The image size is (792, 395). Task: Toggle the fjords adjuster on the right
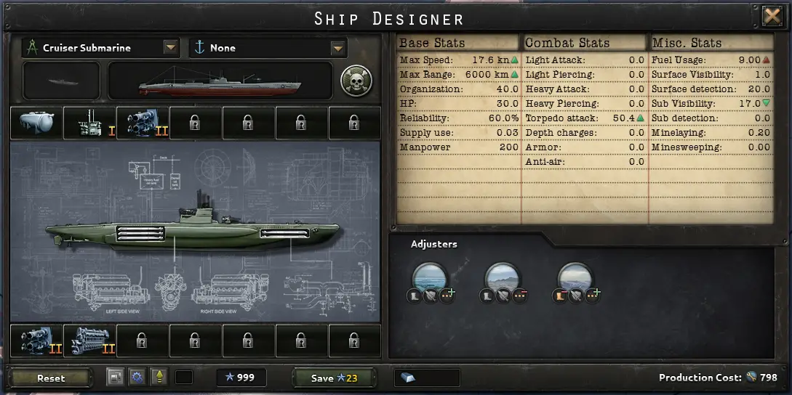(575, 277)
